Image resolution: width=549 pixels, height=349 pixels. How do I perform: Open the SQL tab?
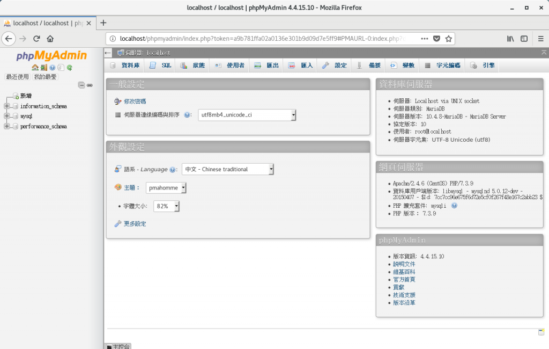pyautogui.click(x=161, y=66)
